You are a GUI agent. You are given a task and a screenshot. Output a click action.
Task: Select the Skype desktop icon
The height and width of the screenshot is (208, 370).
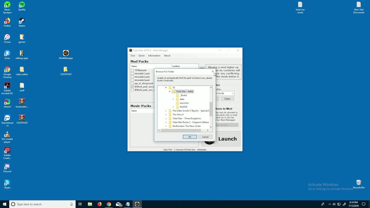point(7,184)
